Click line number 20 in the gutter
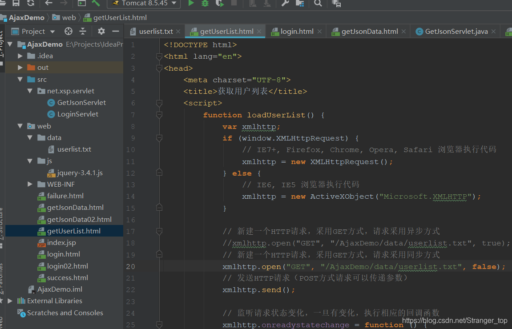 click(x=130, y=267)
